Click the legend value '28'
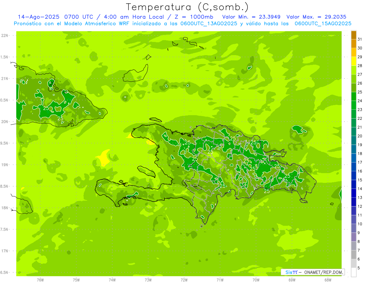This screenshot has width=368, height=284. 360,66
